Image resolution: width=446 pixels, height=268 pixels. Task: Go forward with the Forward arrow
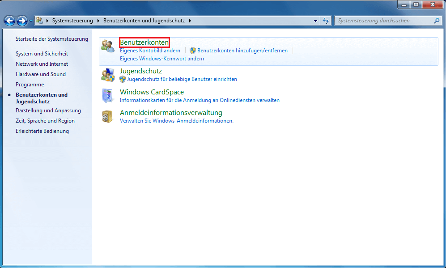(x=22, y=21)
